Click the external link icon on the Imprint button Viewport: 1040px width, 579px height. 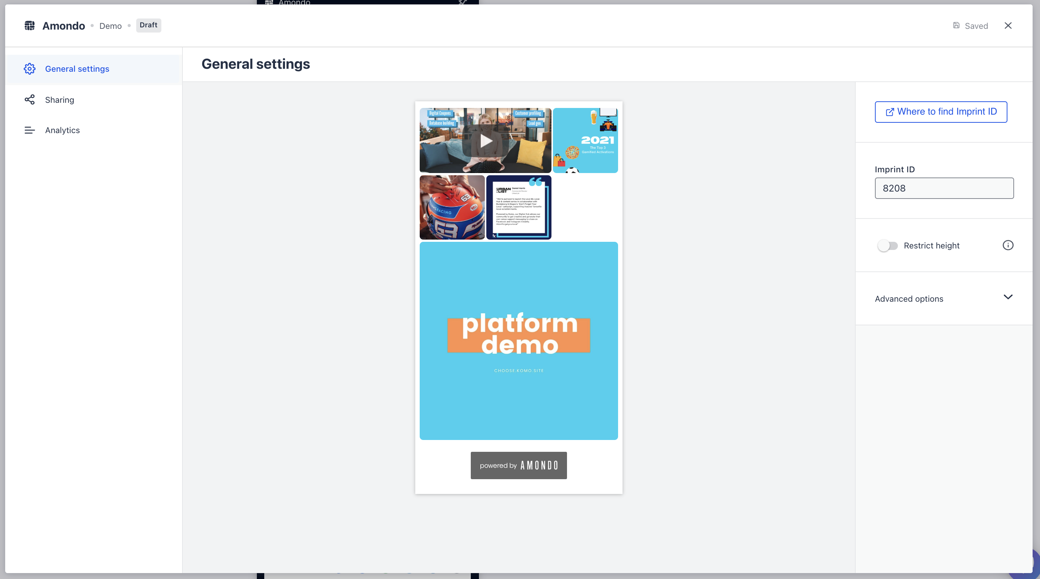[889, 112]
